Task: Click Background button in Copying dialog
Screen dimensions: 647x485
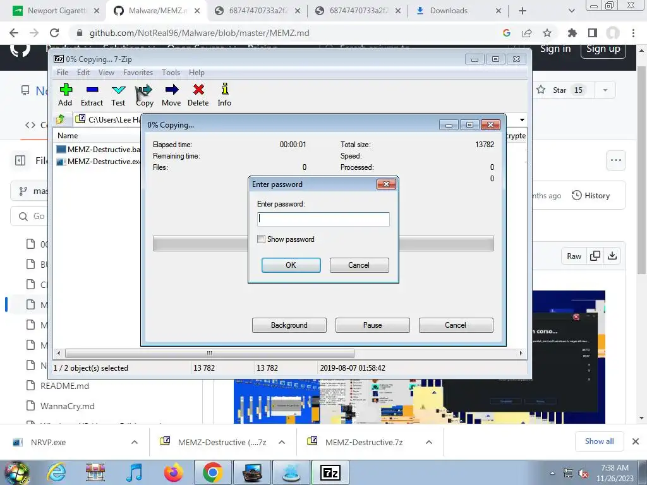Action: pyautogui.click(x=289, y=325)
